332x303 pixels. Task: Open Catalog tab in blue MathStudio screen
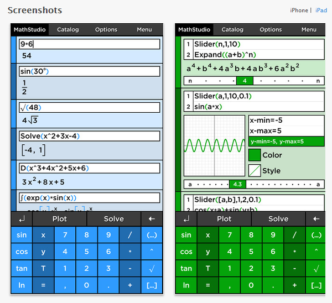click(68, 30)
